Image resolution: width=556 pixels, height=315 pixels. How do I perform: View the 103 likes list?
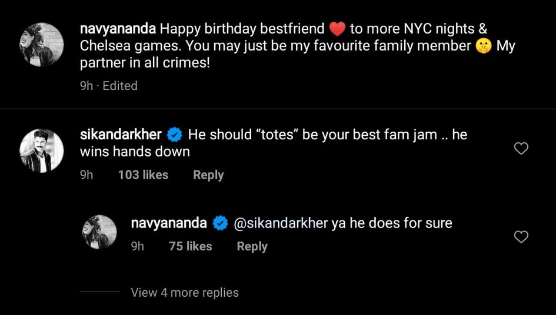[143, 175]
